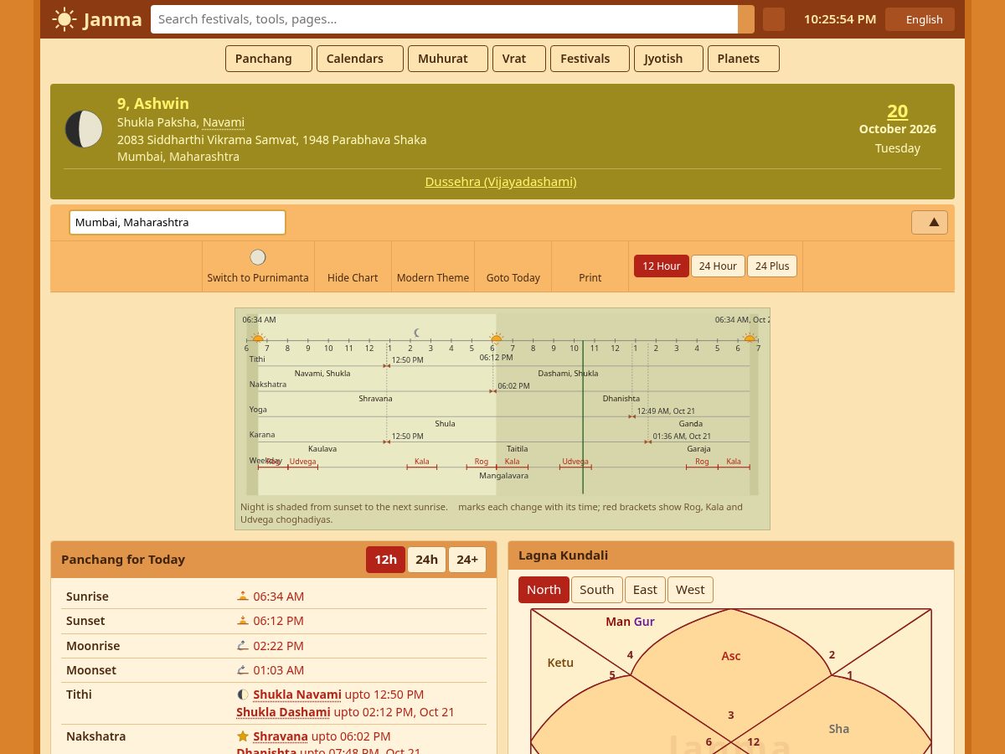This screenshot has width=1005, height=754.
Task: Click the Taitila karana label on chart
Action: 518,449
